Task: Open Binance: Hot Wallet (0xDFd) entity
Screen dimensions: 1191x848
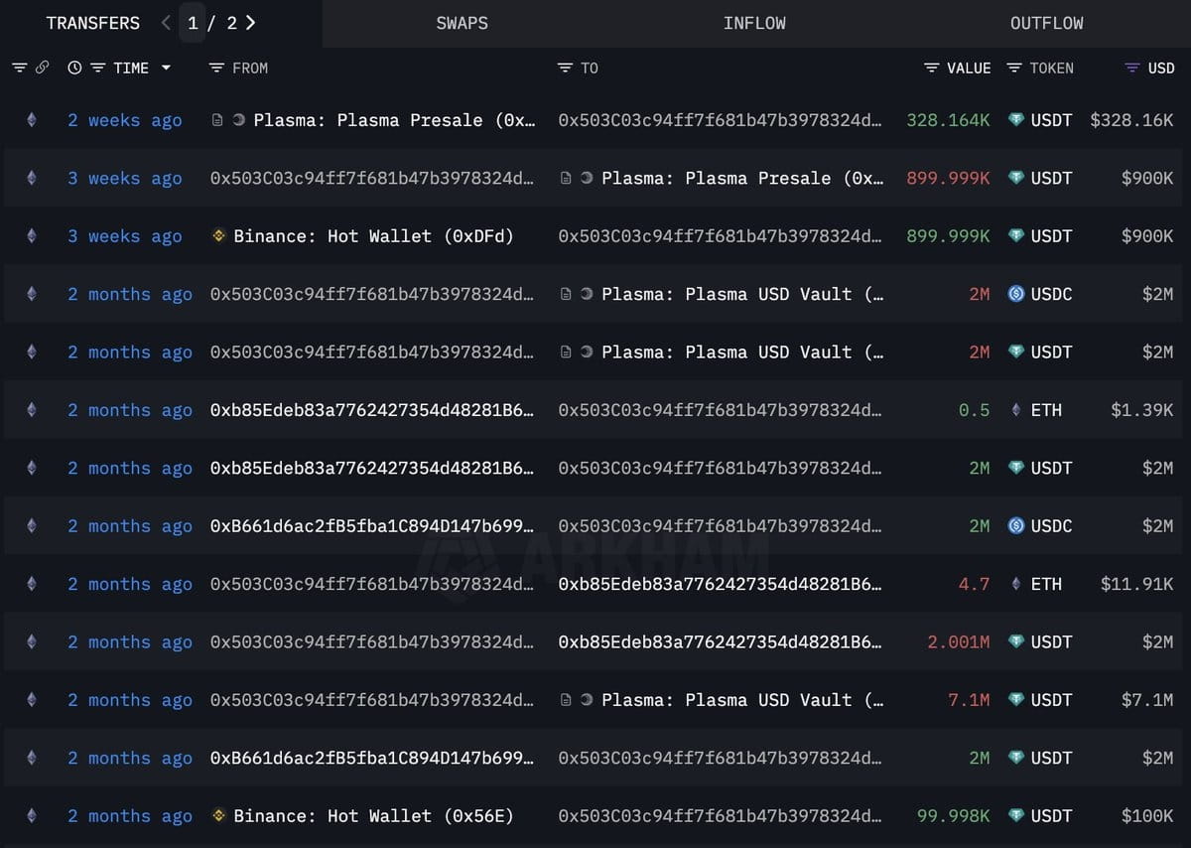Action: point(373,236)
